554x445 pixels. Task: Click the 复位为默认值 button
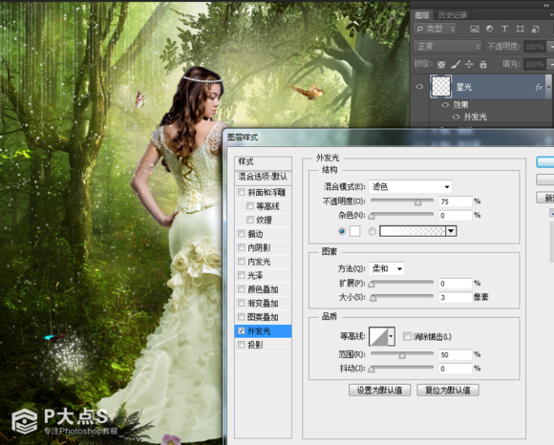[x=448, y=391]
